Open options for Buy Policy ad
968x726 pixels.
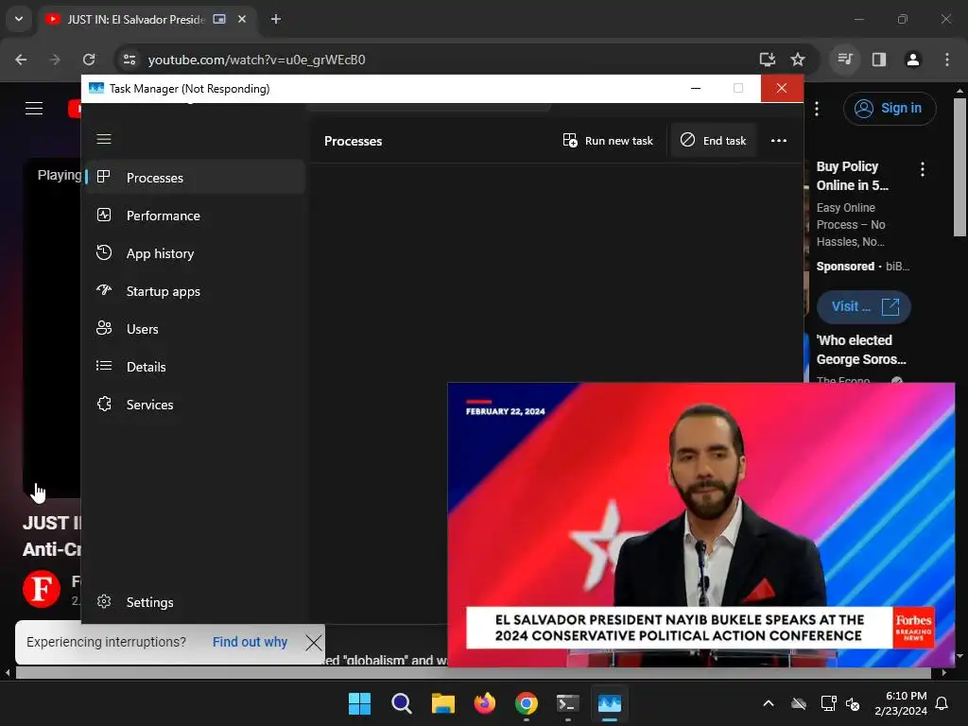click(x=923, y=168)
